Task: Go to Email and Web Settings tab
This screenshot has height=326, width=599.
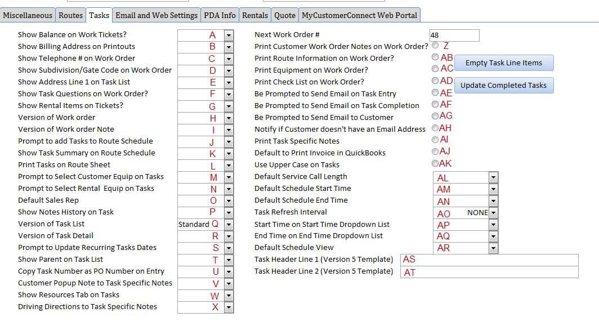Action: 157,15
